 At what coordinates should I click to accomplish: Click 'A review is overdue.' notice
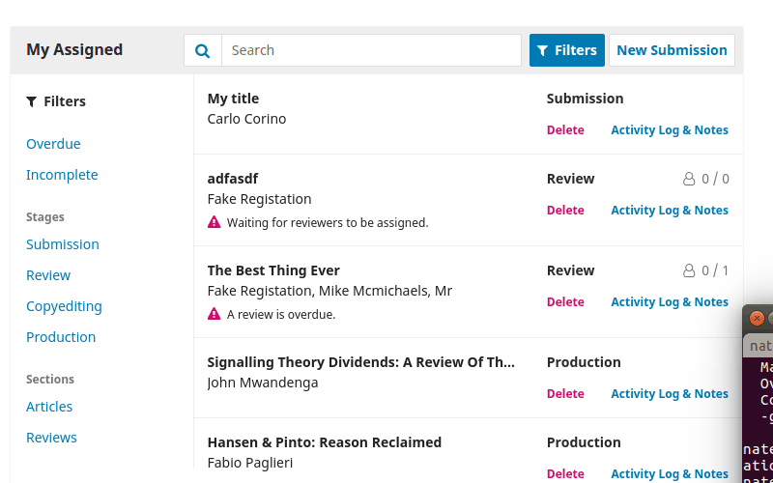pos(281,315)
